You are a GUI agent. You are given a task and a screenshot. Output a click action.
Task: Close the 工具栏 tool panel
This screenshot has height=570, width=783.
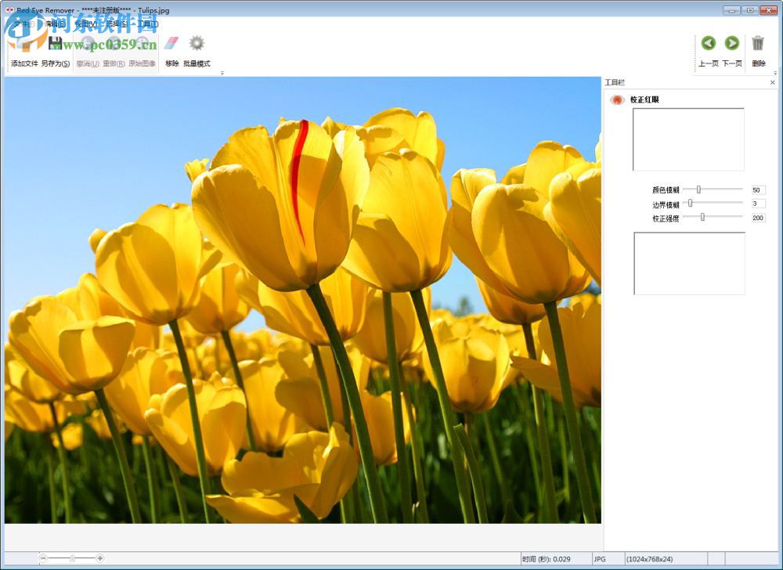[773, 82]
